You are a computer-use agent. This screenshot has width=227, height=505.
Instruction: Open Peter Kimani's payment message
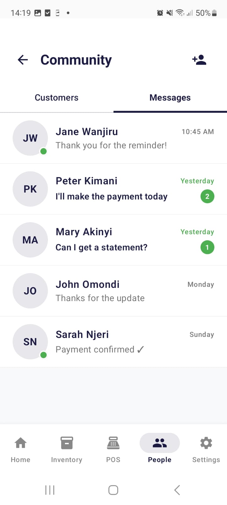tap(112, 196)
